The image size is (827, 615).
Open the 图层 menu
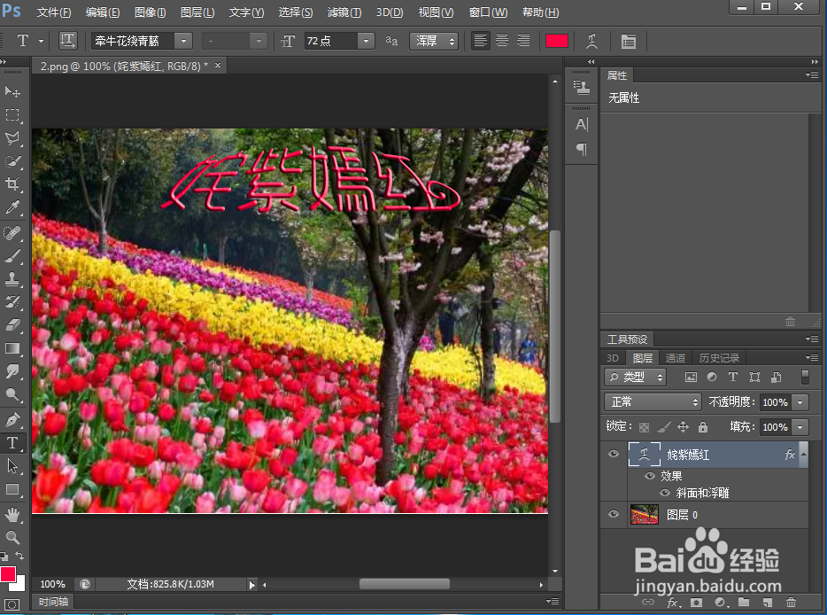[197, 12]
